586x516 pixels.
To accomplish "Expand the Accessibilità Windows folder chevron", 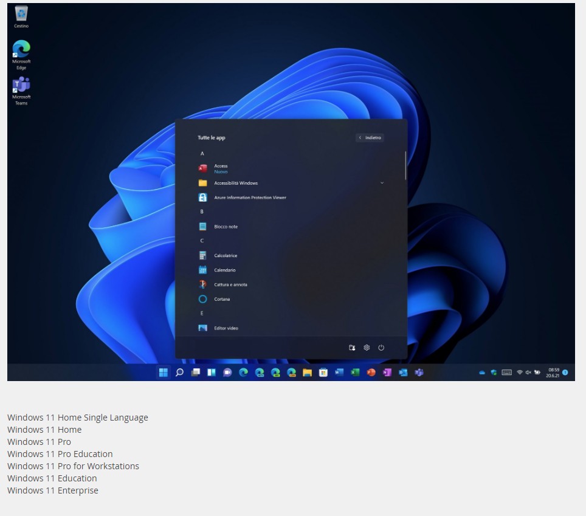I will (x=382, y=183).
